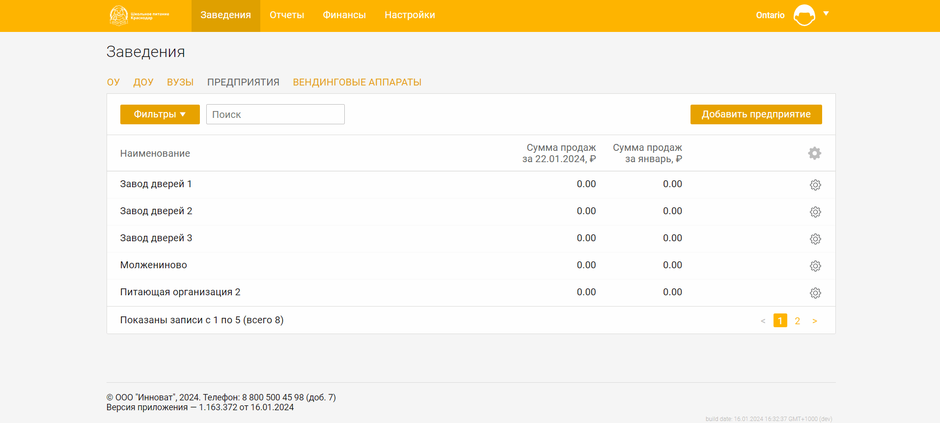Open gear settings for Завод дверей 2
The image size is (940, 423).
click(x=815, y=212)
